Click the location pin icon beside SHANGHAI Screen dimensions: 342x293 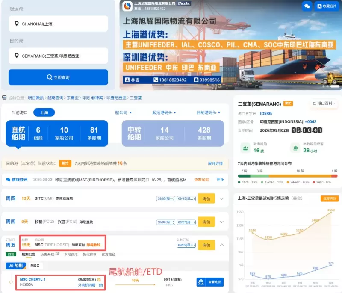[x=17, y=24]
